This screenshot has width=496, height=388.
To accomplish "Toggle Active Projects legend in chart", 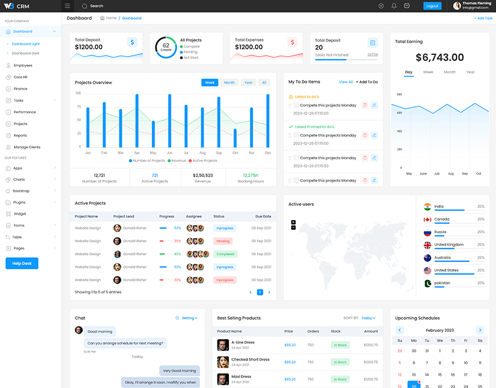I will (203, 161).
